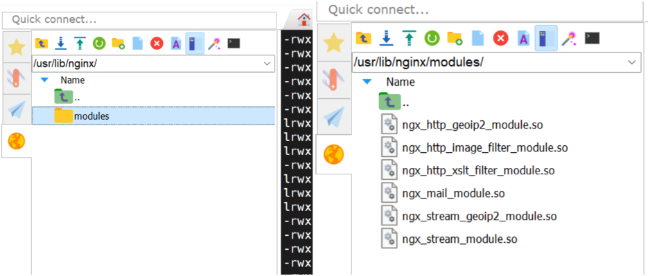Go to parent directory in /usr/lib/nginx/modules/ panel toolbar
650x276 pixels.
point(364,39)
